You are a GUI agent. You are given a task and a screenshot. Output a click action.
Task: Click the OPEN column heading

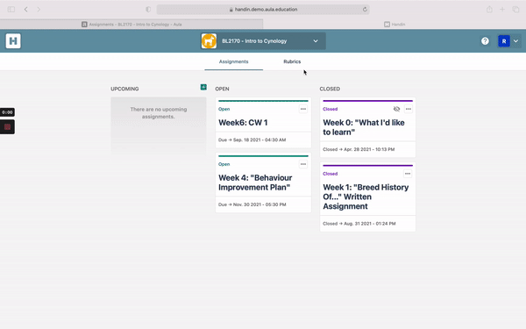click(222, 89)
